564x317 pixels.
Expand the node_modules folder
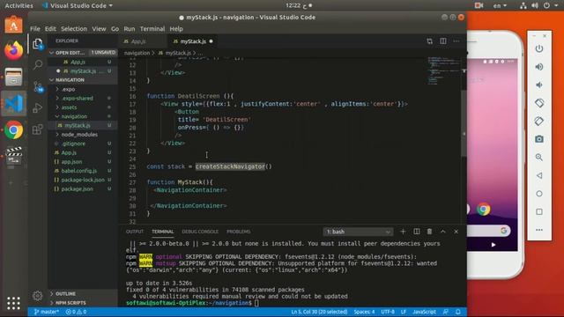pyautogui.click(x=83, y=135)
